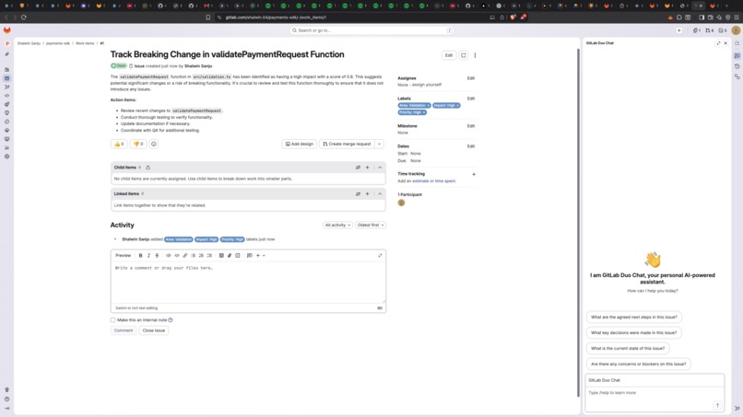Image resolution: width=743 pixels, height=417 pixels.
Task: Toggle view options in Linked items header
Action: tap(359, 194)
